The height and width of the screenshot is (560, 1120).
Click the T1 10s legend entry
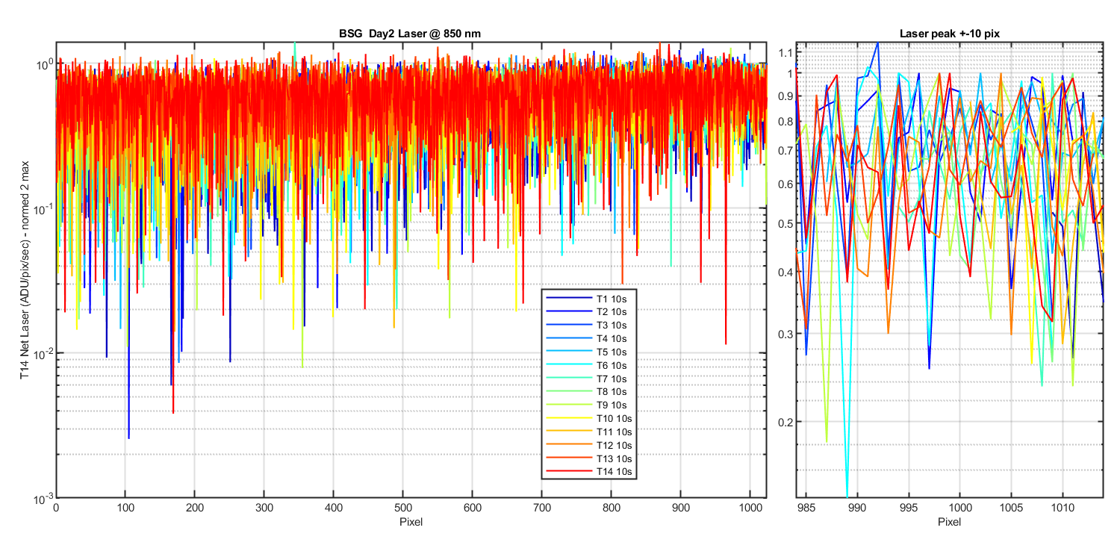point(588,299)
